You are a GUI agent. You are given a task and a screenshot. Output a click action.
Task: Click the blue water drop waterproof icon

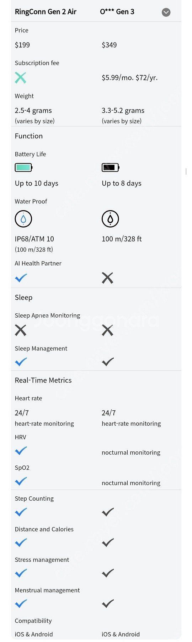pos(23,219)
